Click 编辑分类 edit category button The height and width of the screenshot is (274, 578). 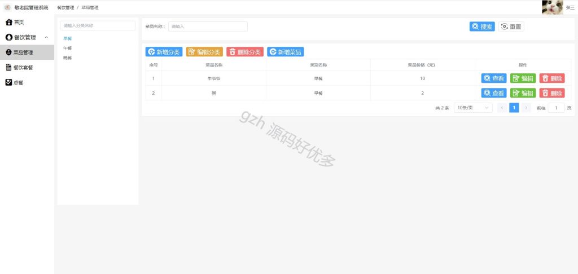(x=204, y=51)
